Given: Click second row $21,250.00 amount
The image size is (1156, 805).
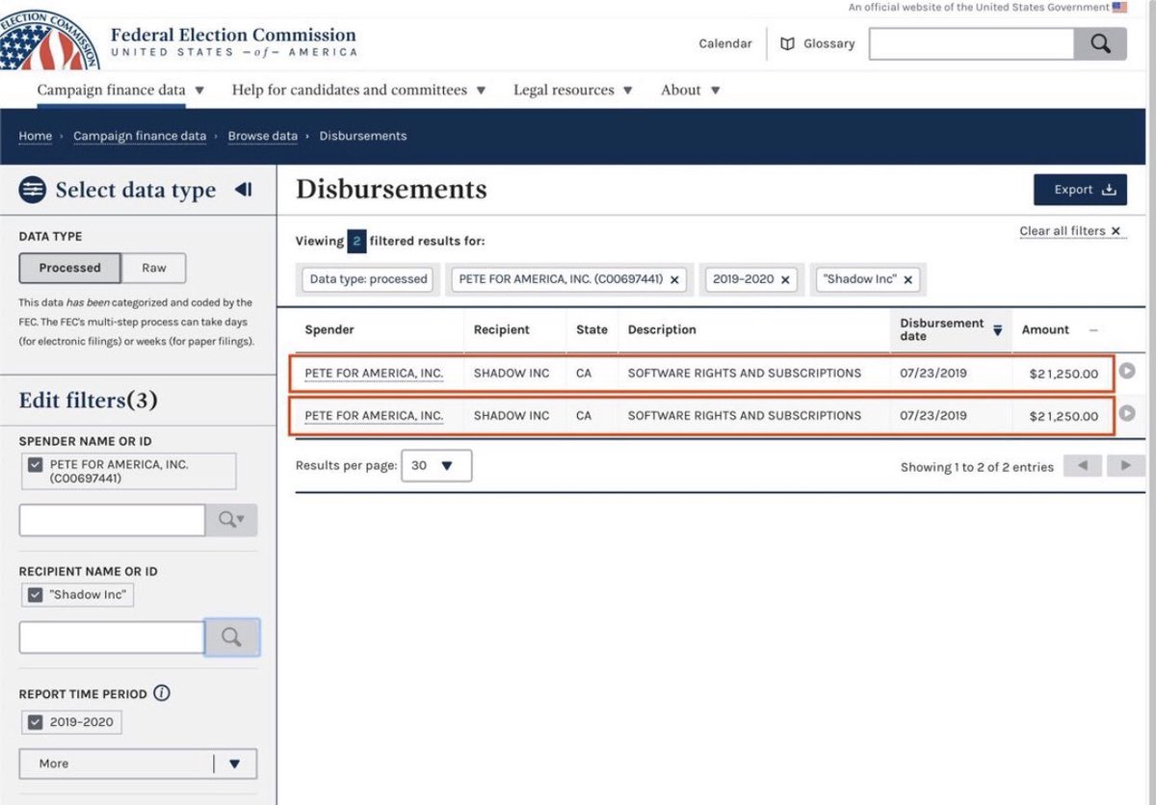Looking at the screenshot, I should [x=1064, y=417].
